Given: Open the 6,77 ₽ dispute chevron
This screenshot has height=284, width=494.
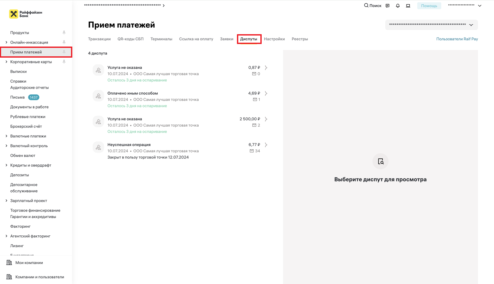Looking at the screenshot, I should tap(266, 145).
